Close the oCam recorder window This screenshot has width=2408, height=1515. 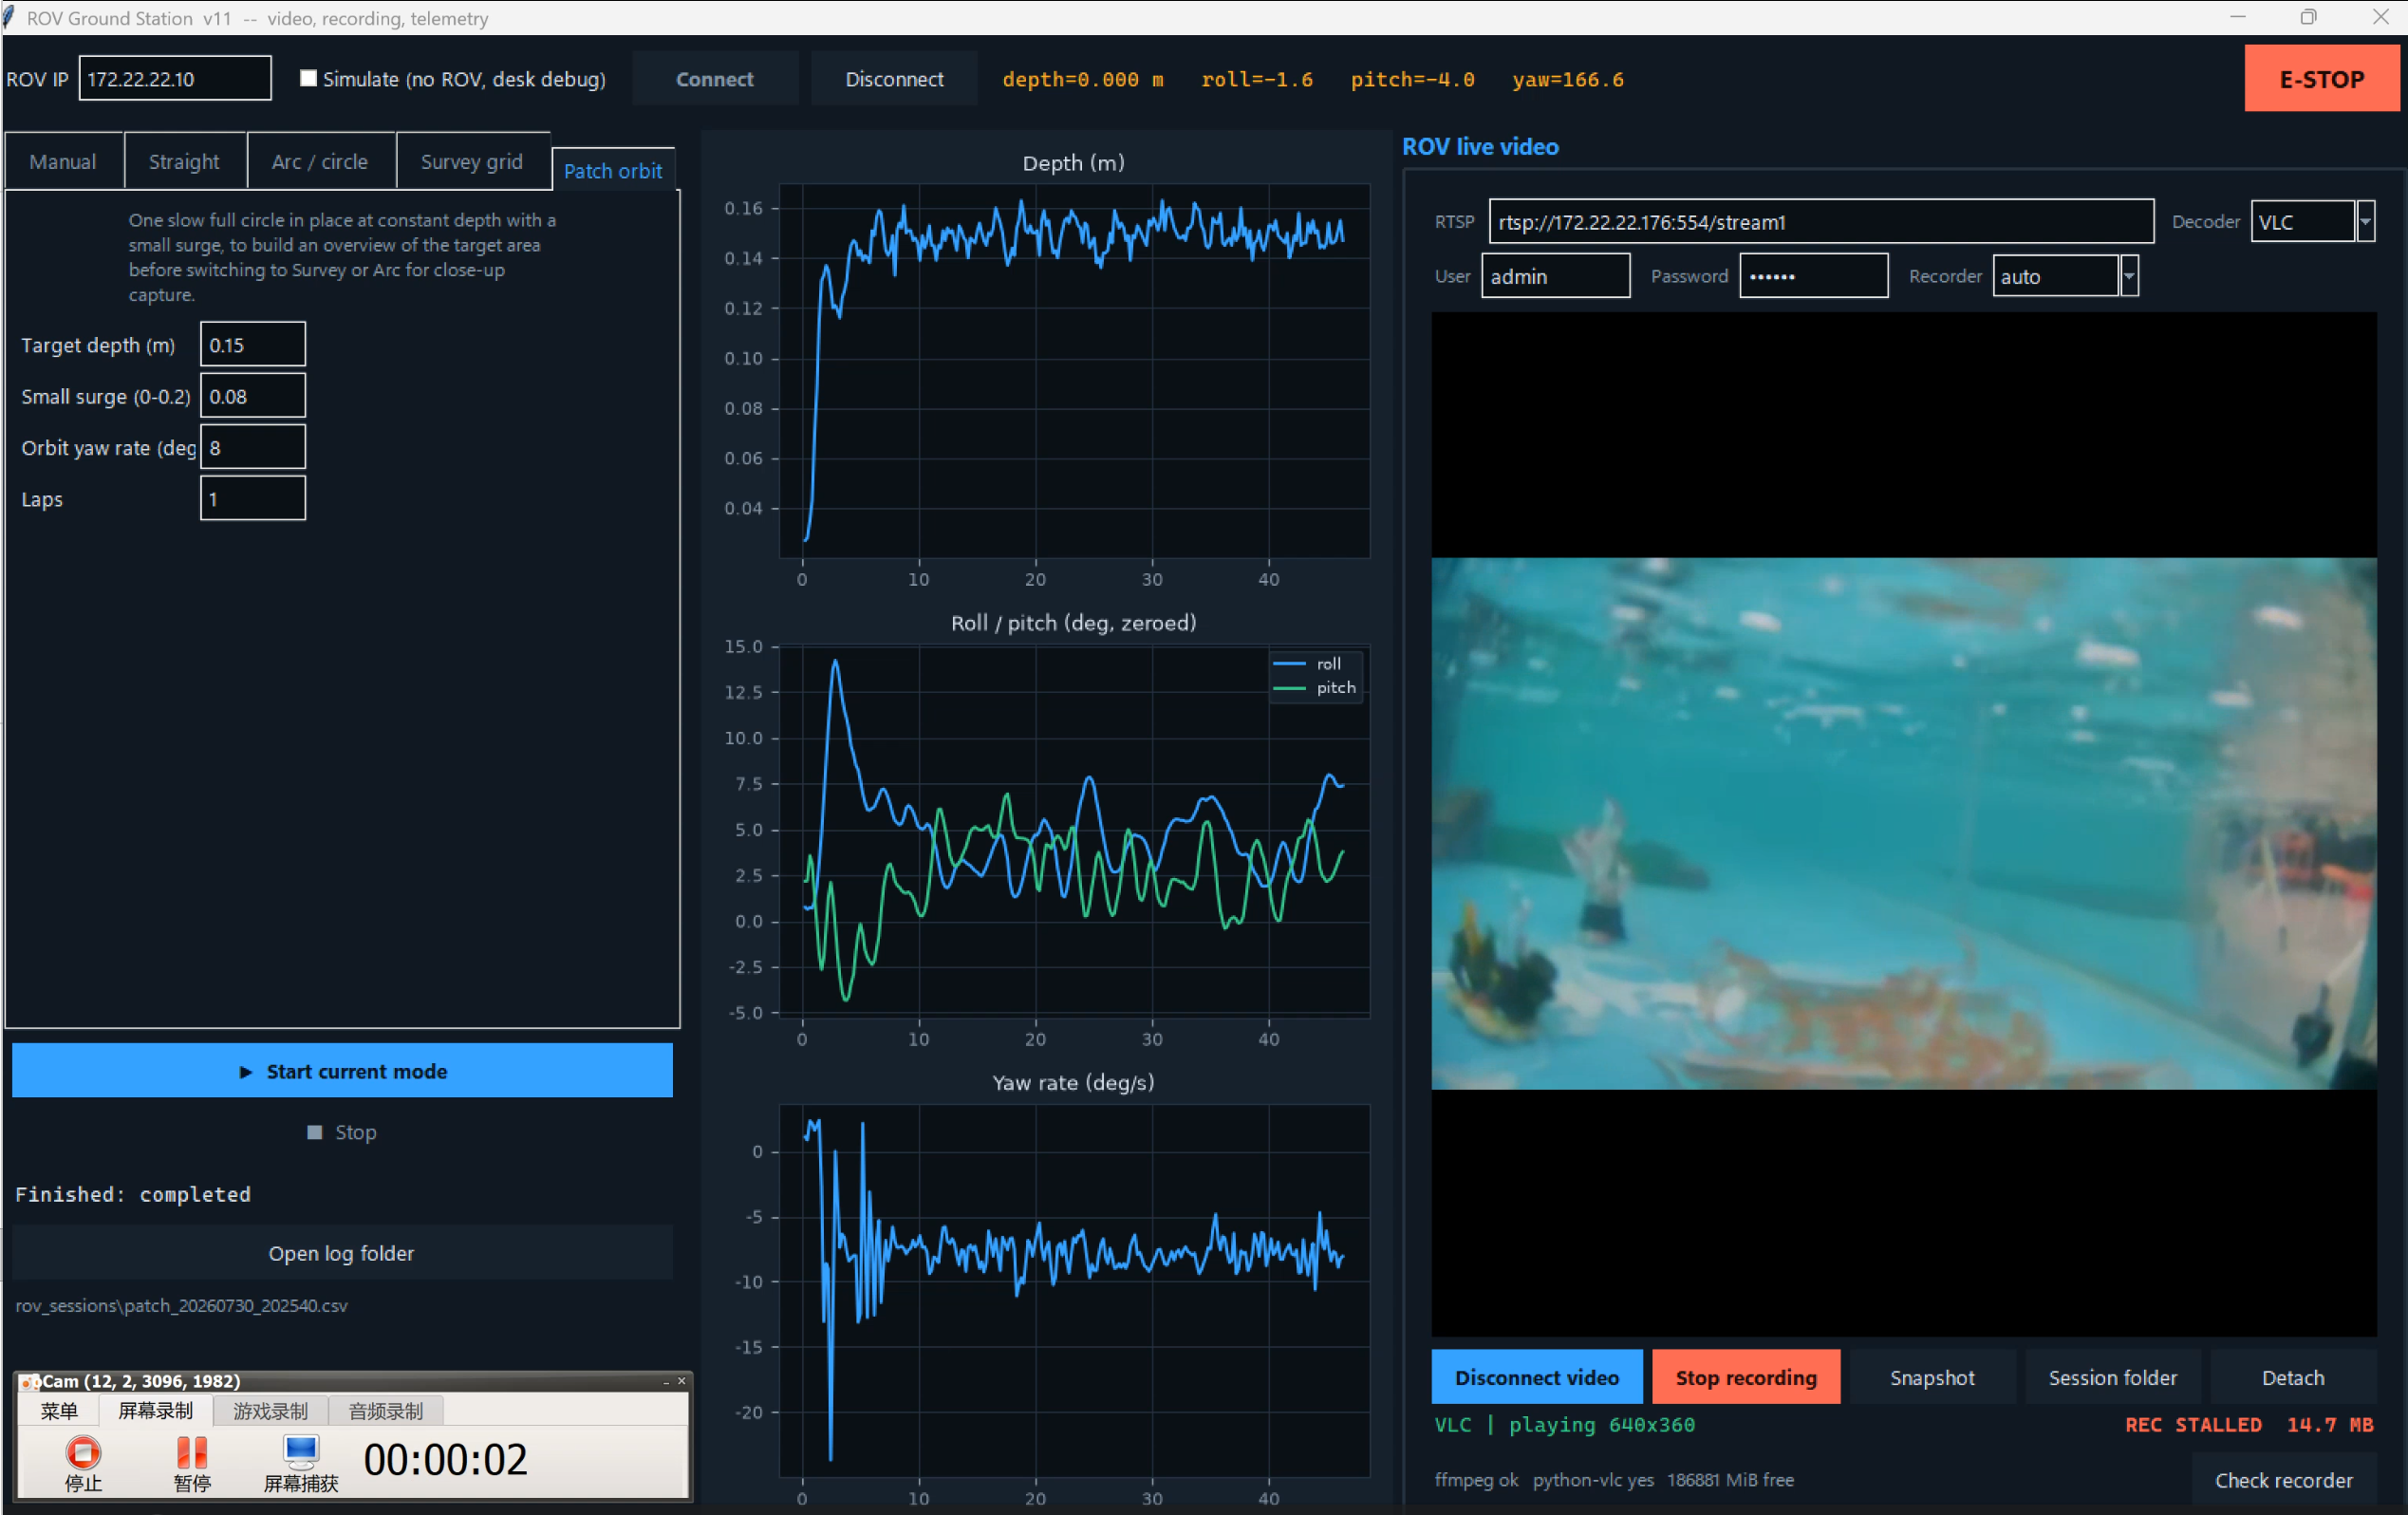tap(682, 1381)
